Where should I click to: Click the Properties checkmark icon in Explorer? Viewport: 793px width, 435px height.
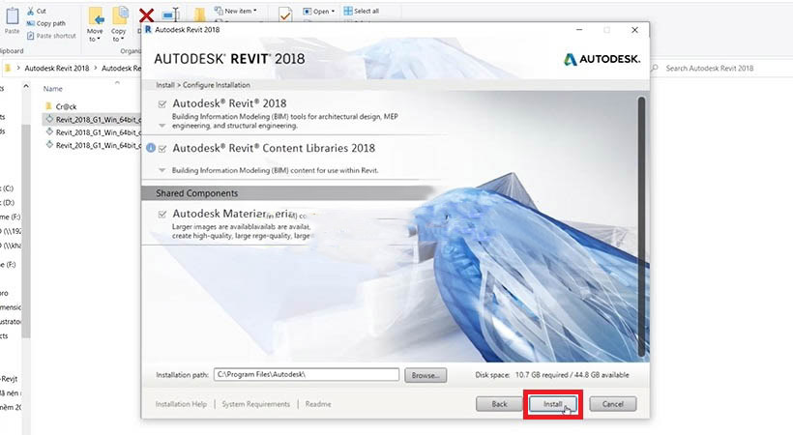(x=285, y=15)
